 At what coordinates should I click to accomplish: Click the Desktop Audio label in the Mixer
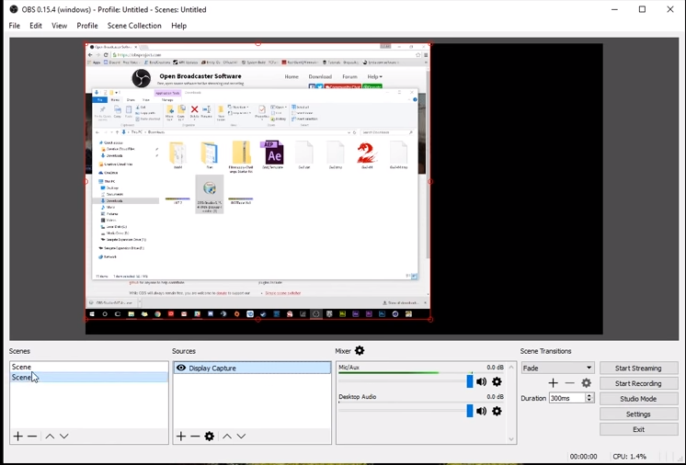[357, 397]
